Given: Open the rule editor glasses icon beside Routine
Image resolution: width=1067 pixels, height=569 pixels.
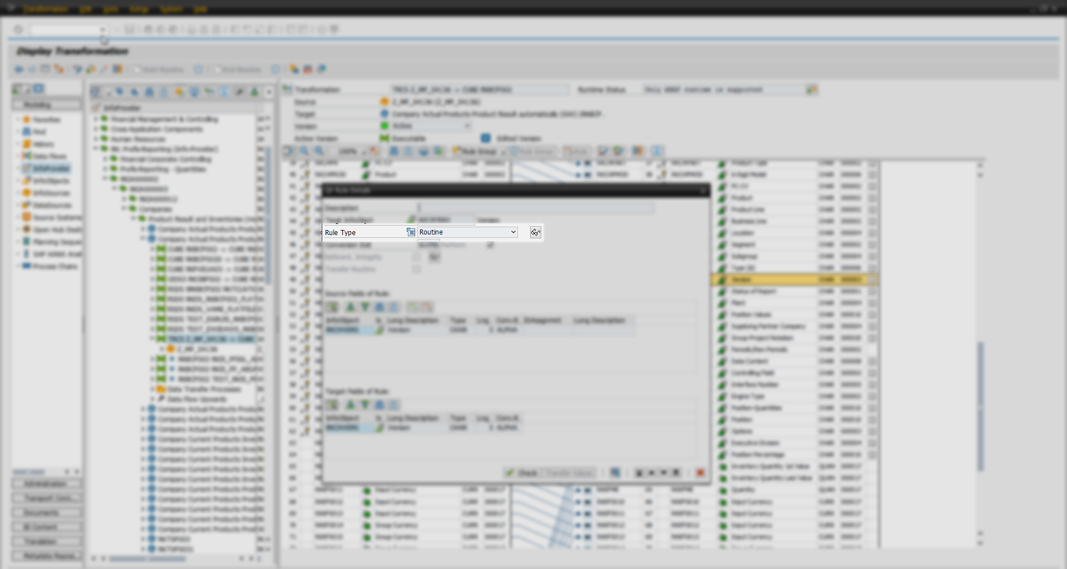Looking at the screenshot, I should (535, 232).
